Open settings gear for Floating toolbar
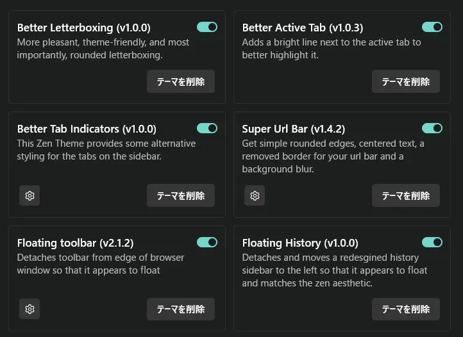463x337 pixels. coord(29,309)
